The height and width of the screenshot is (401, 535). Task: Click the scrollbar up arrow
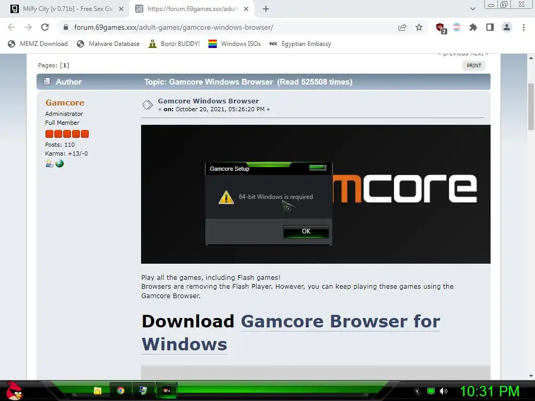point(531,58)
